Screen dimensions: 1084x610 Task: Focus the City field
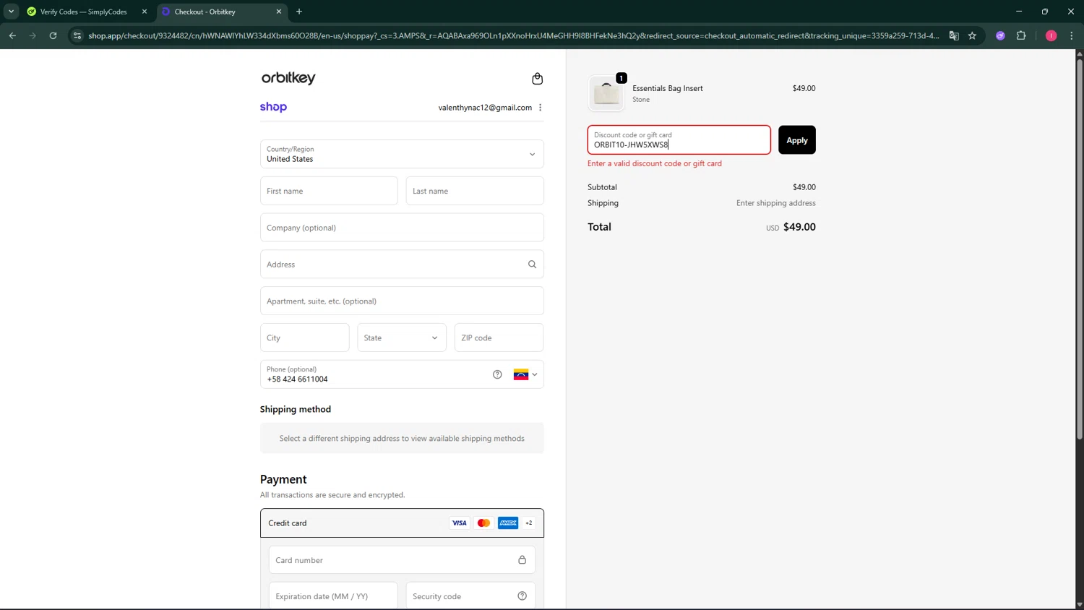pos(304,338)
